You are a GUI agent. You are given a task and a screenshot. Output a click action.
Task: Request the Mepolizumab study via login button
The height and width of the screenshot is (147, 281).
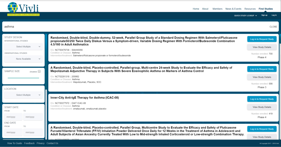pyautogui.click(x=262, y=69)
